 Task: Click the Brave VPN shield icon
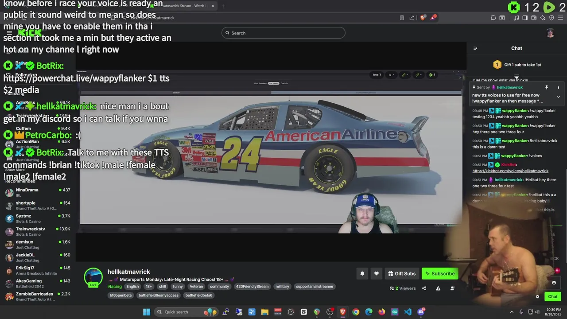pos(551,18)
